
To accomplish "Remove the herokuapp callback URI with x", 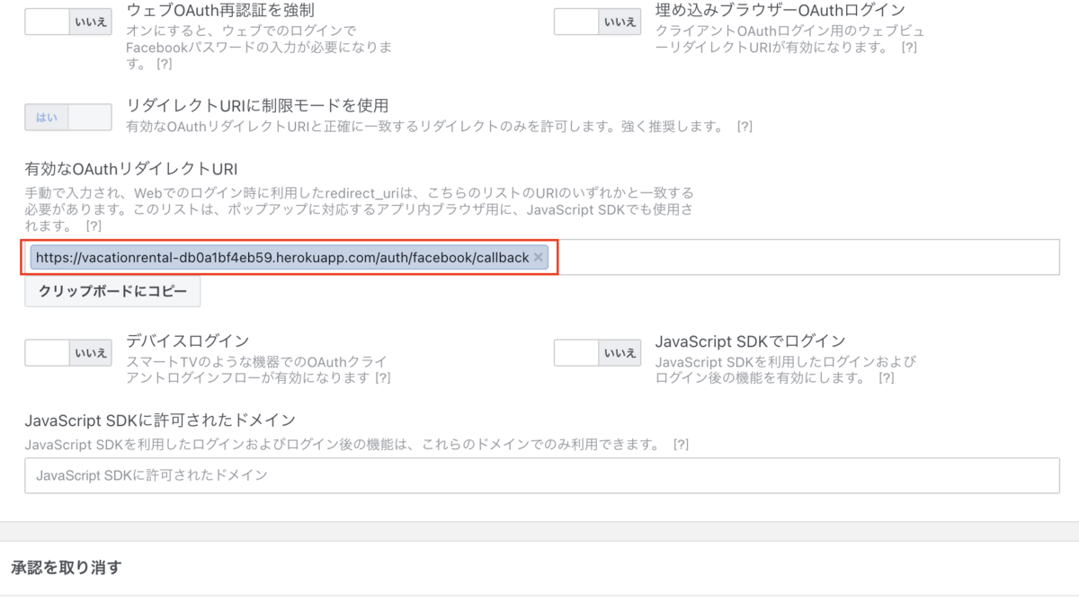I will click(x=539, y=257).
